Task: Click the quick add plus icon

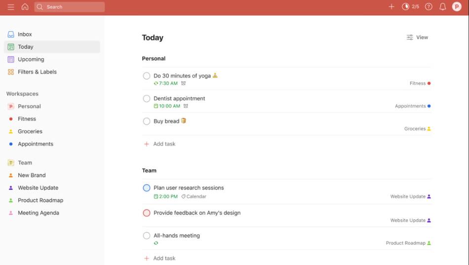Action: tap(391, 7)
